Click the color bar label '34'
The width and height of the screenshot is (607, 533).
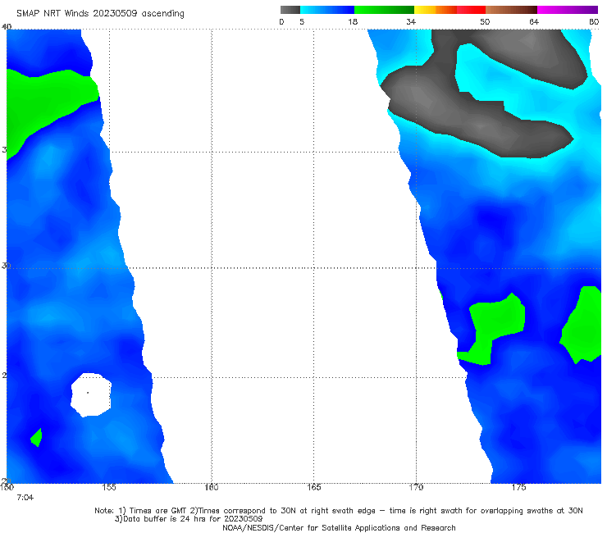click(x=411, y=22)
